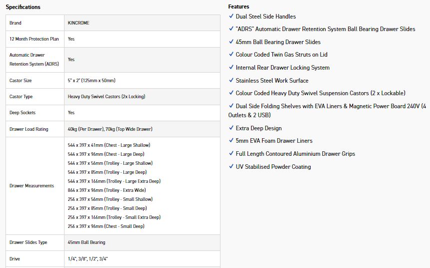Select the Drive sizes value 1/4", 3/8", 1/2", 3/4"
430x268 pixels.
[87, 259]
